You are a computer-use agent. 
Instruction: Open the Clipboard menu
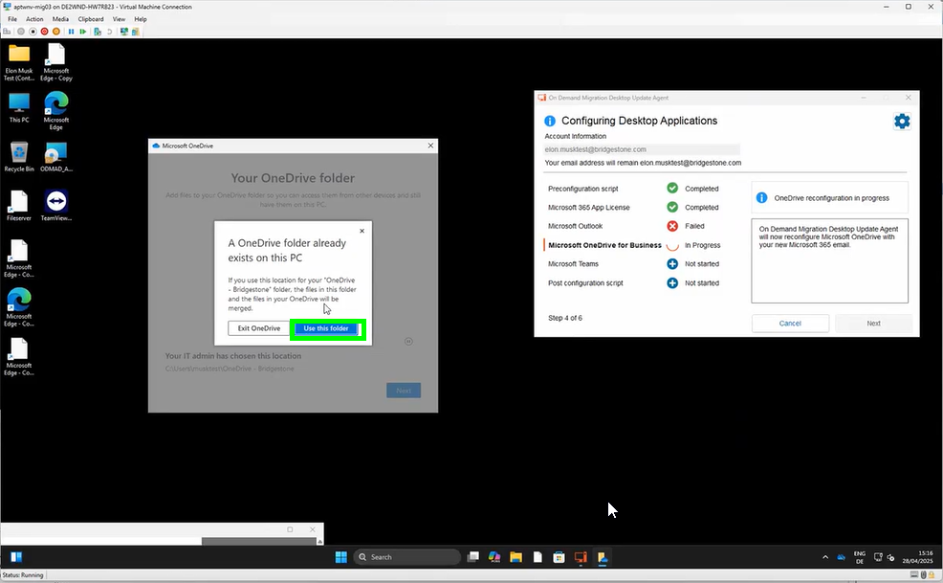(91, 19)
